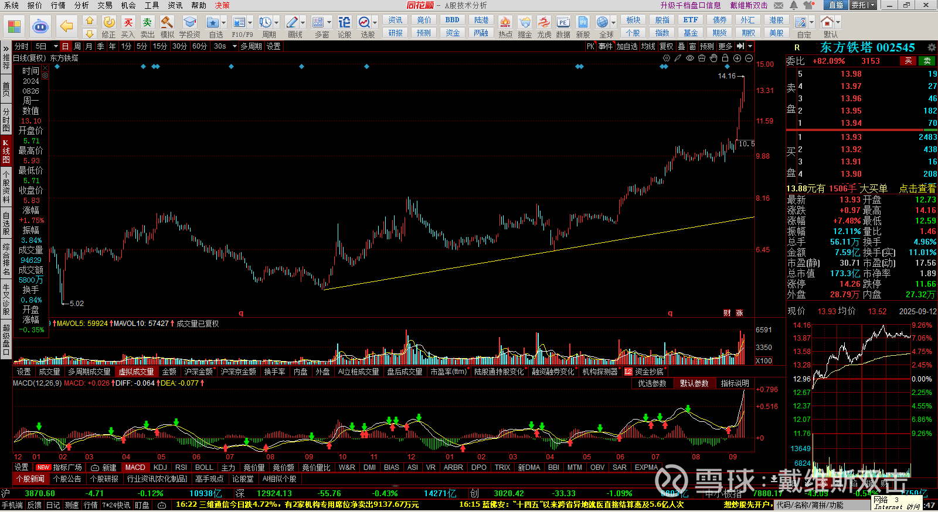The image size is (938, 512).
Task: Toggle chart visibility eye icon
Action: (x=690, y=58)
